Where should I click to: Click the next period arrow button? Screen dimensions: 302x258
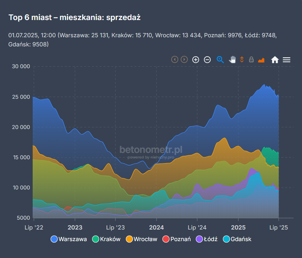coord(184,59)
